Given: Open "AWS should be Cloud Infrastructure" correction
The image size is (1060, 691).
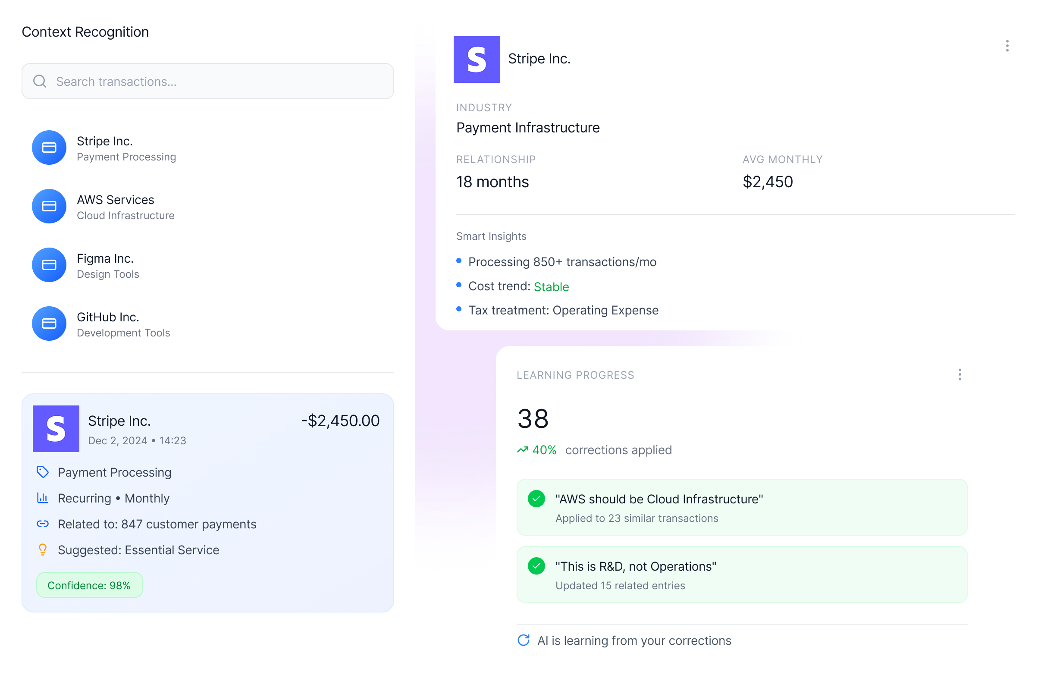Looking at the screenshot, I should 742,507.
